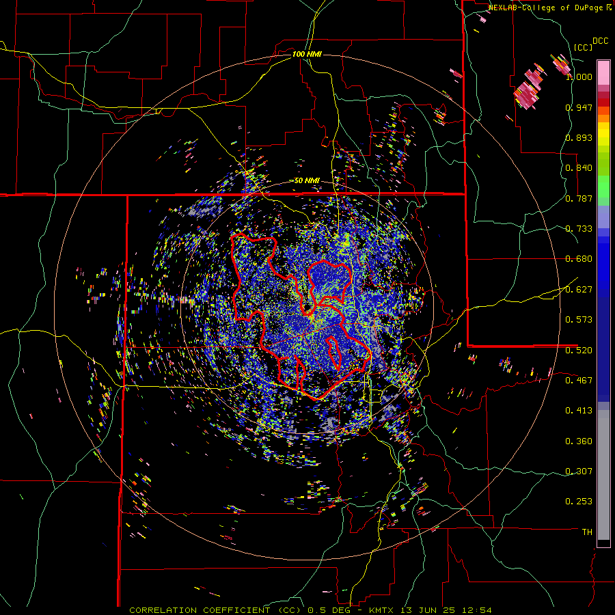Click the large pink radar echo cluster in the upper right
615x615 pixels.
(529, 90)
